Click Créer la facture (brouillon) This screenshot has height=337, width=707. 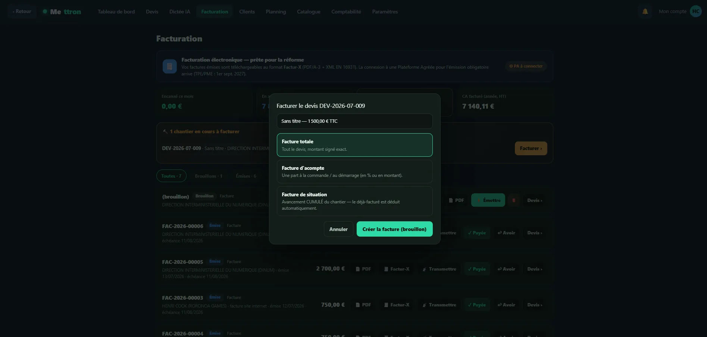[394, 229]
